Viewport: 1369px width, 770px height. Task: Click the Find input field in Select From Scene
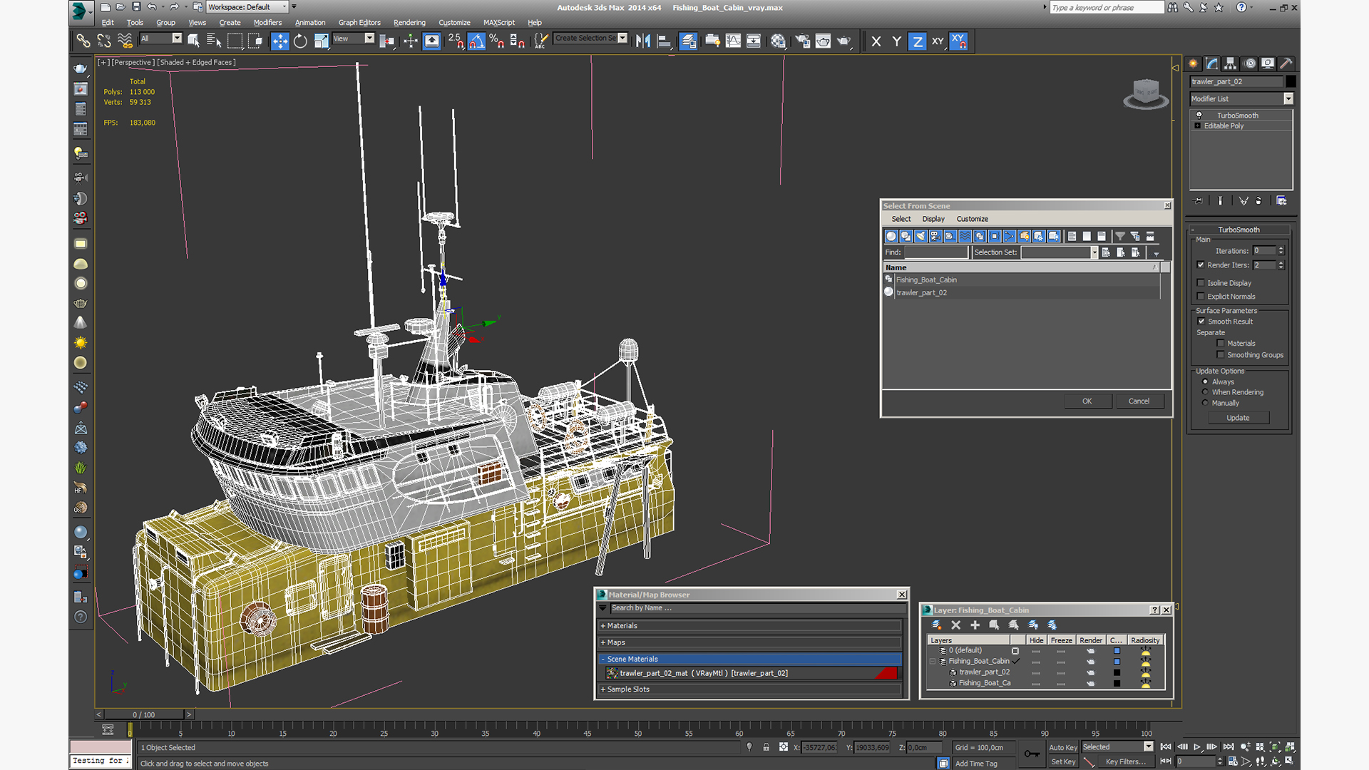pyautogui.click(x=936, y=252)
